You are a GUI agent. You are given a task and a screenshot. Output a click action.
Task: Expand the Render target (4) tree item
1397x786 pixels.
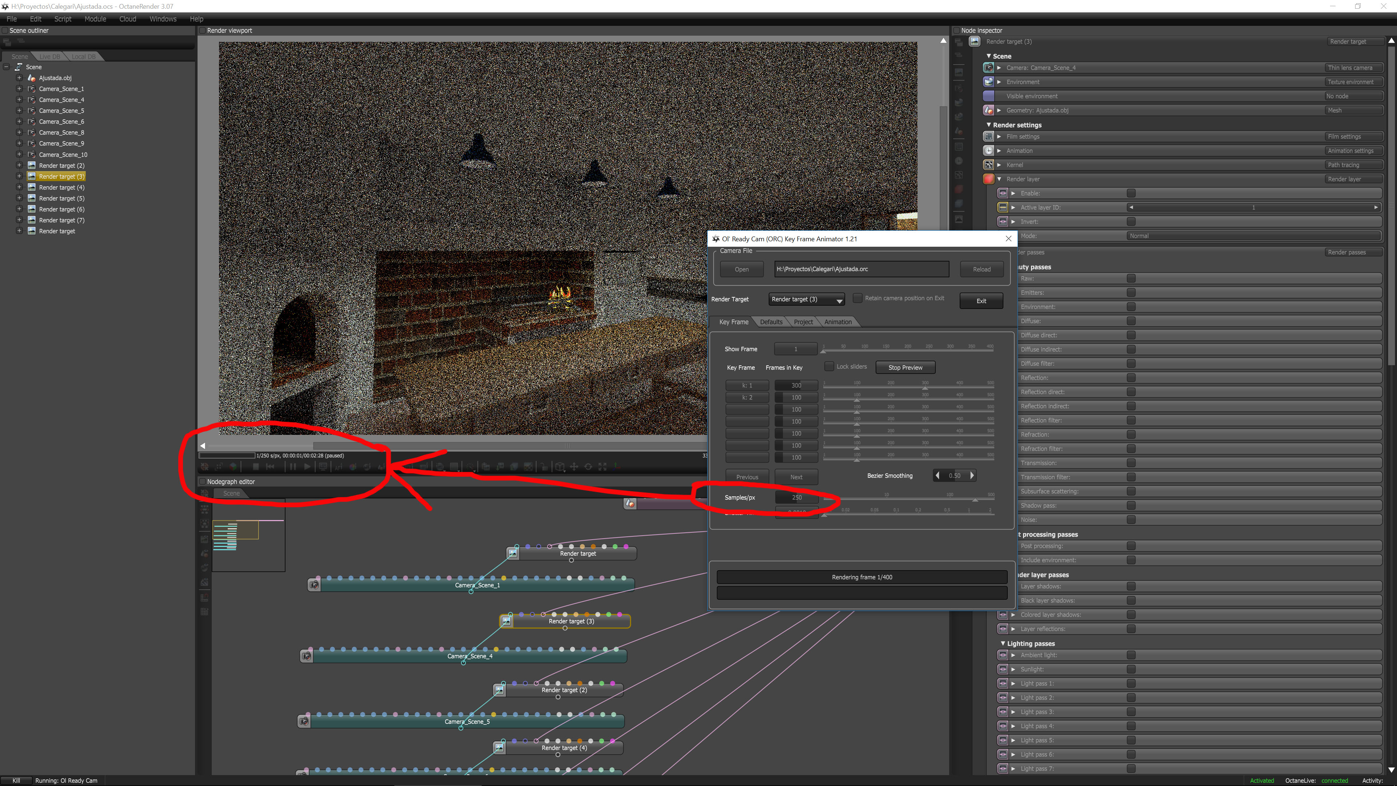click(19, 187)
